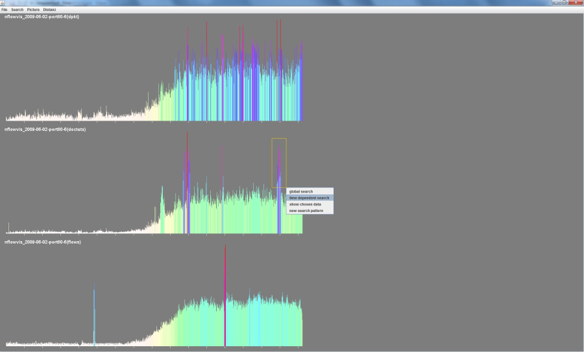Minimize the application window
The image size is (584, 352).
tap(556, 3)
